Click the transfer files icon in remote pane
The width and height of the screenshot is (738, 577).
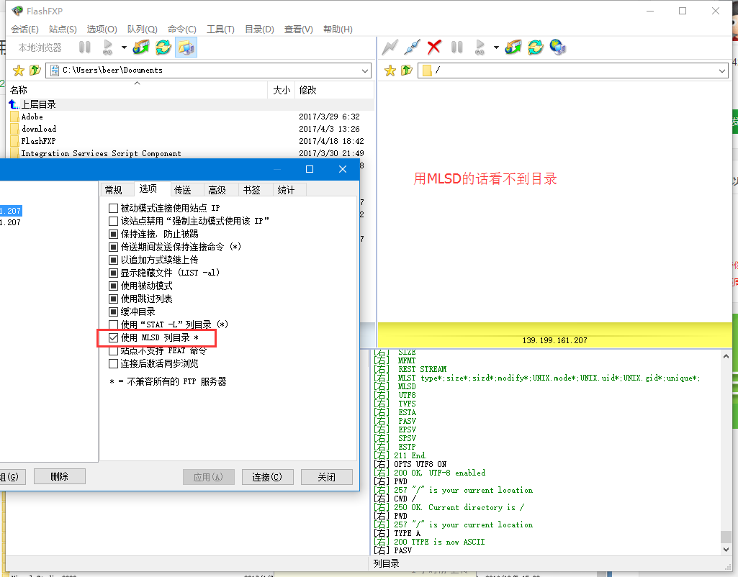coord(513,47)
